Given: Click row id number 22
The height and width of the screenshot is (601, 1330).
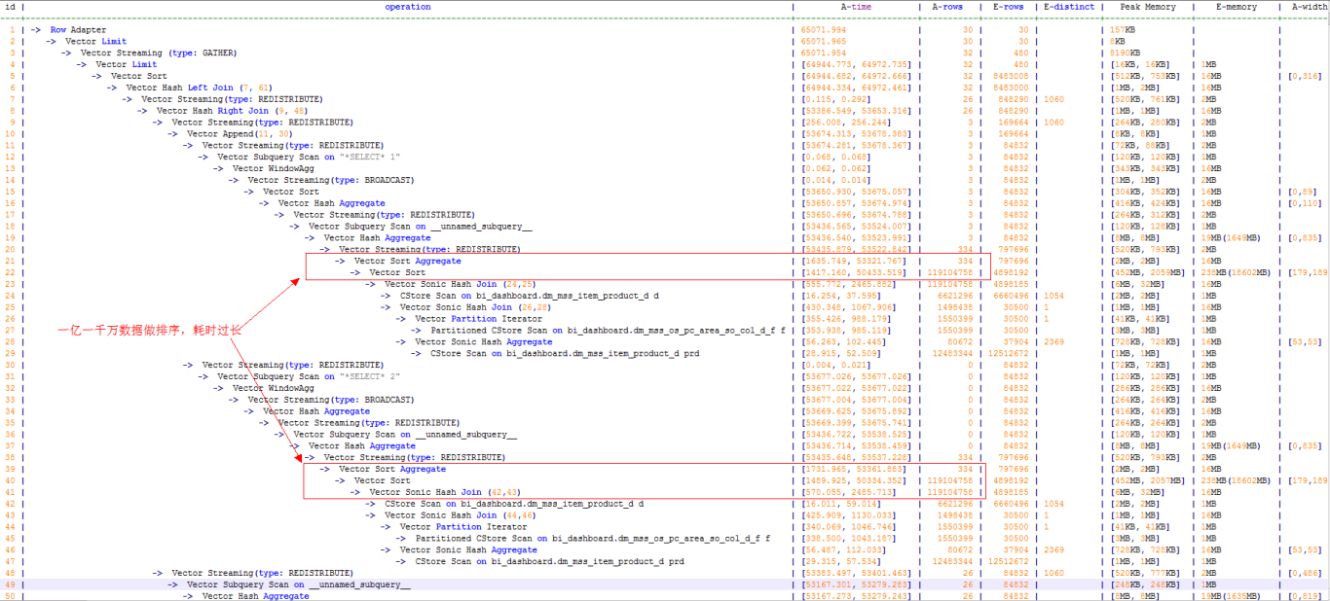Looking at the screenshot, I should click(x=12, y=272).
